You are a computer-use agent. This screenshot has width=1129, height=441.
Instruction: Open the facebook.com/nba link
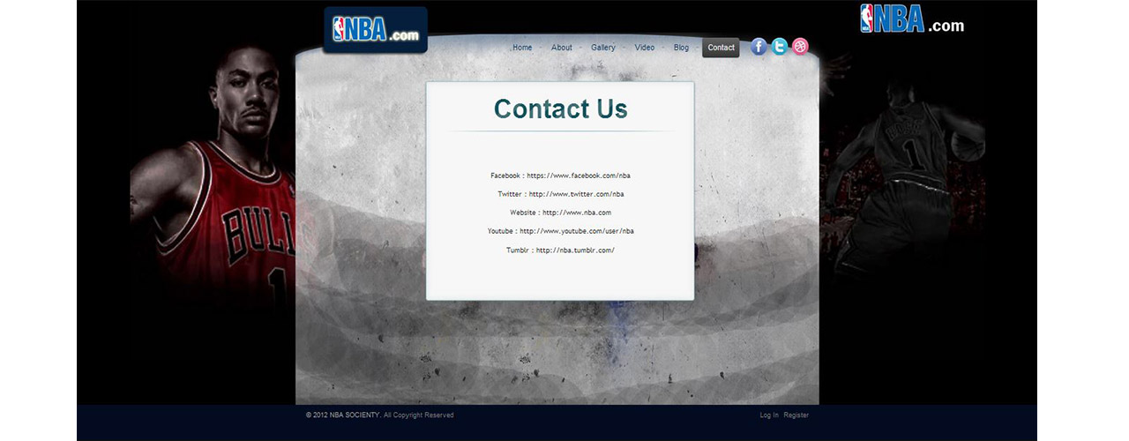point(579,176)
